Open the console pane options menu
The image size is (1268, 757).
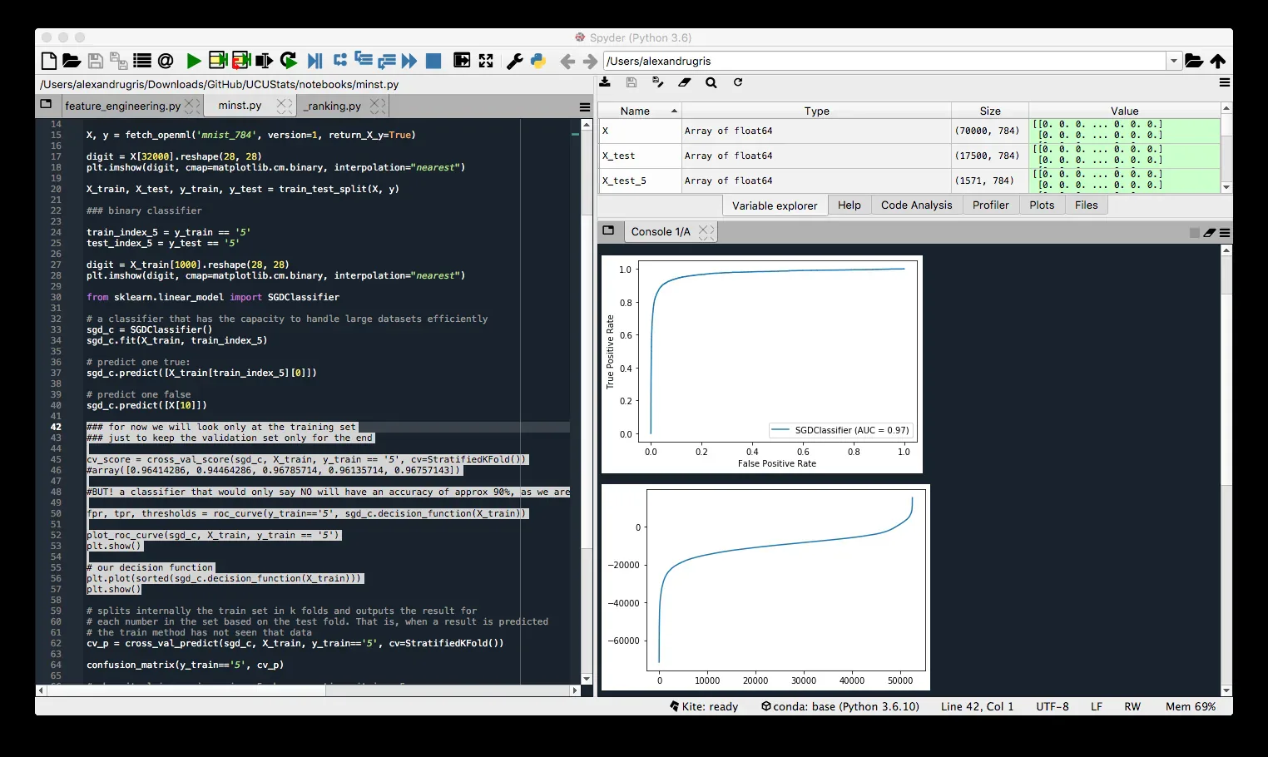click(x=1225, y=233)
